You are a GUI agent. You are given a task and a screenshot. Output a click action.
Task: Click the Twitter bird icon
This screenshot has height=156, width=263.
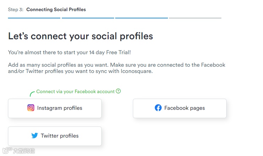click(35, 136)
